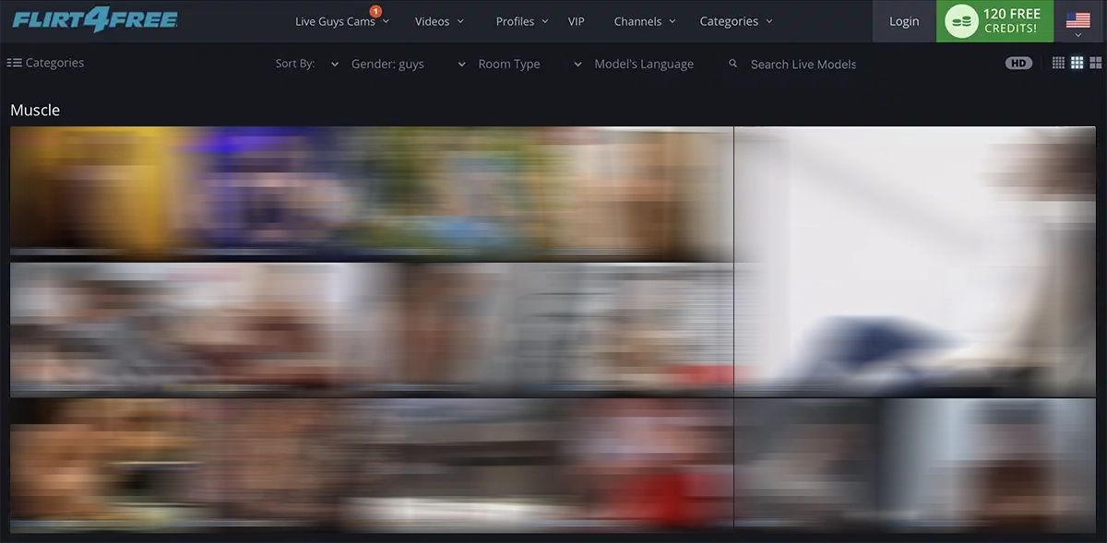Switch to large grid view
1107x543 pixels.
click(1096, 63)
